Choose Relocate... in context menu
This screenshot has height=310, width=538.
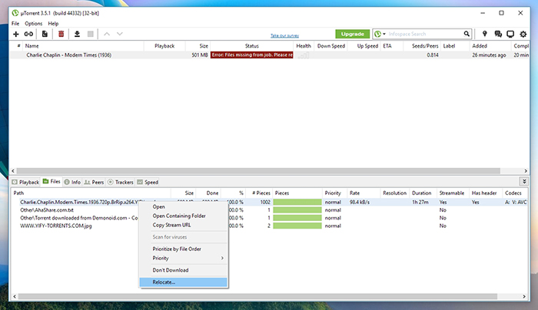click(x=183, y=282)
